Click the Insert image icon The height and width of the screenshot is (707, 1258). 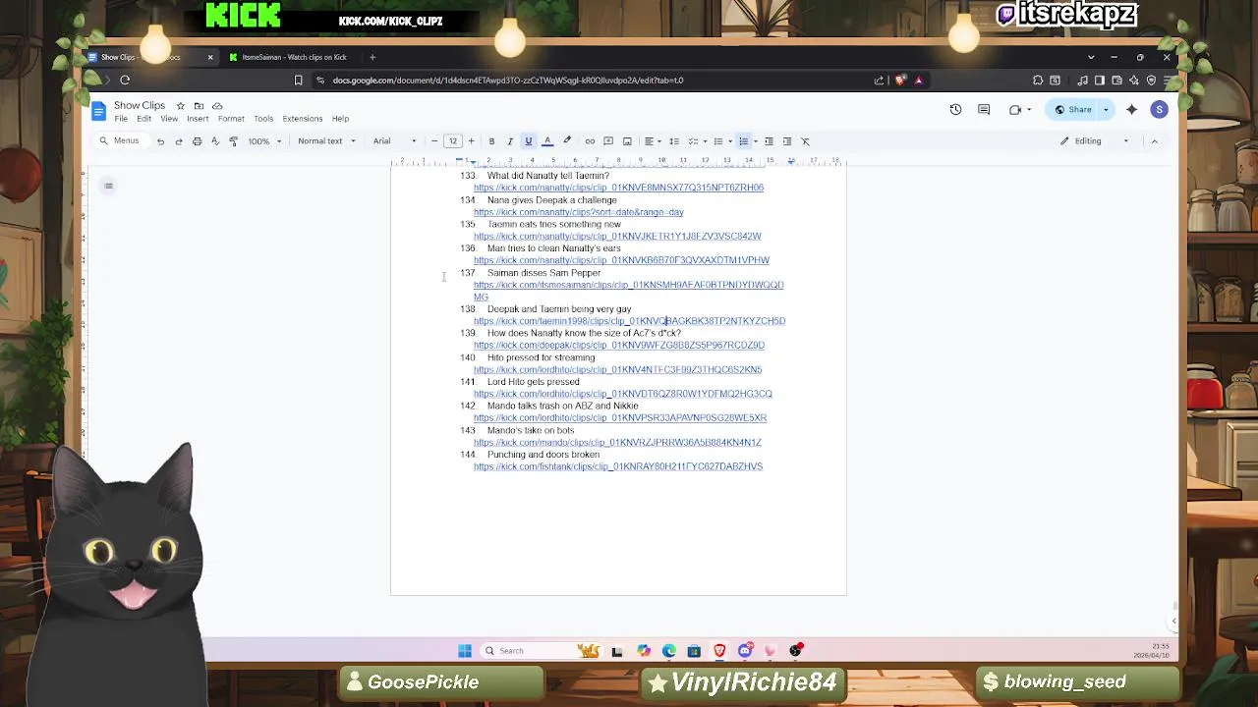tap(627, 141)
